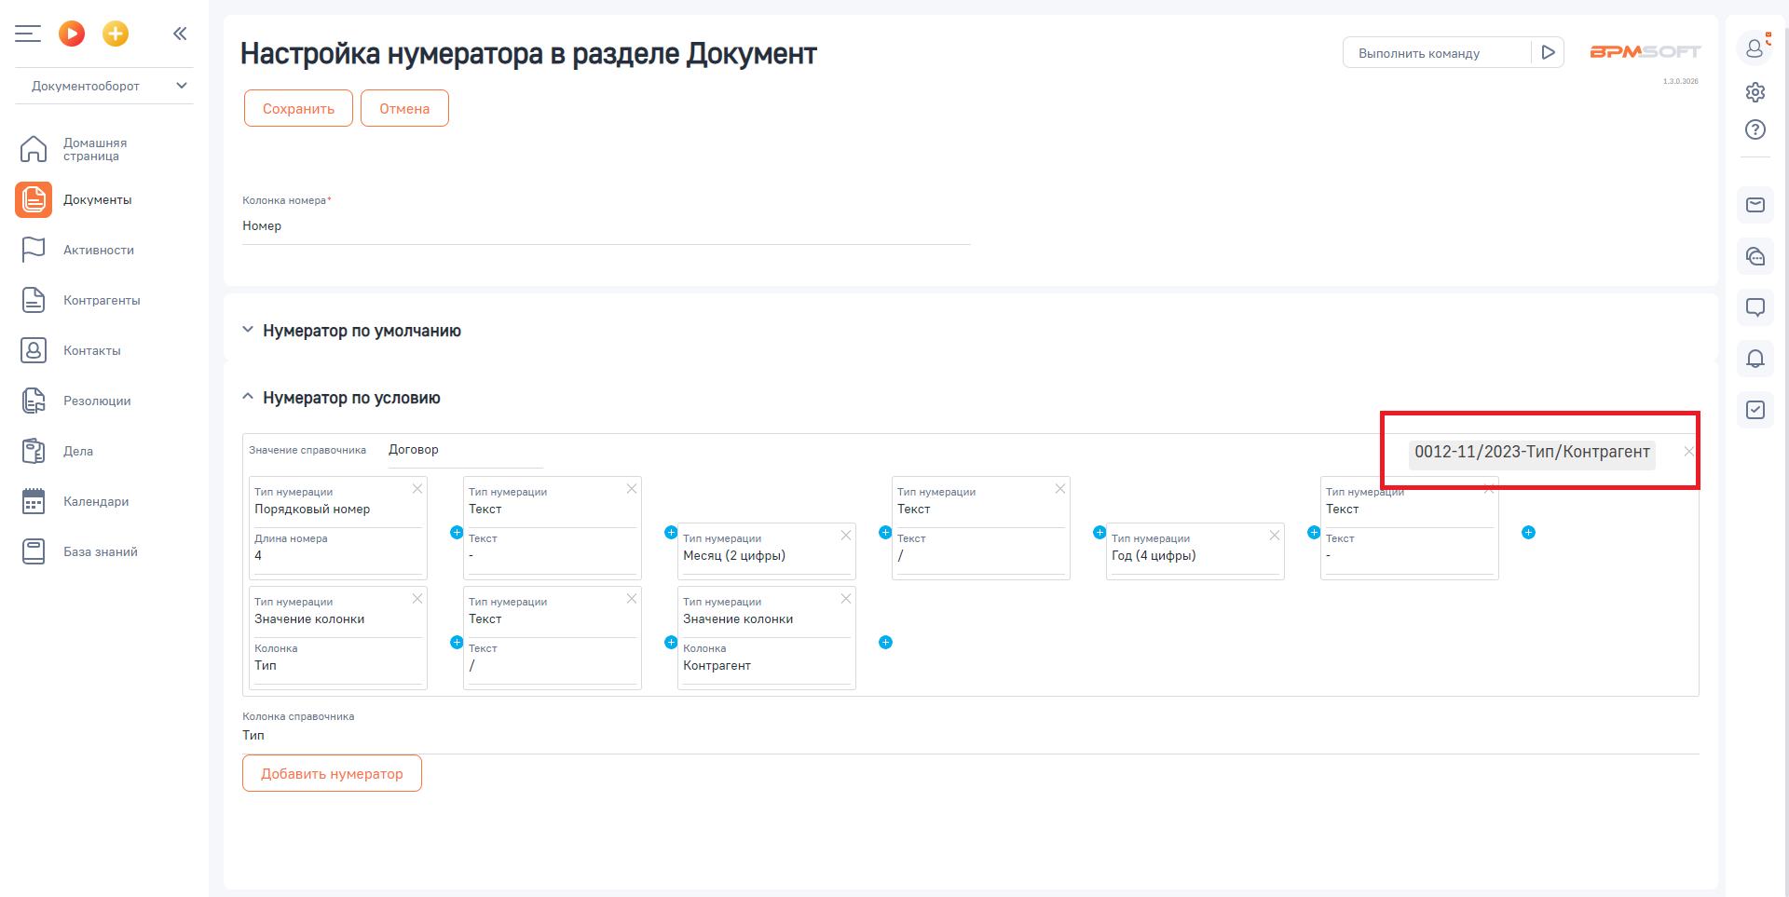
Task: Expand Нумератор по умолчанию section
Action: (248, 330)
